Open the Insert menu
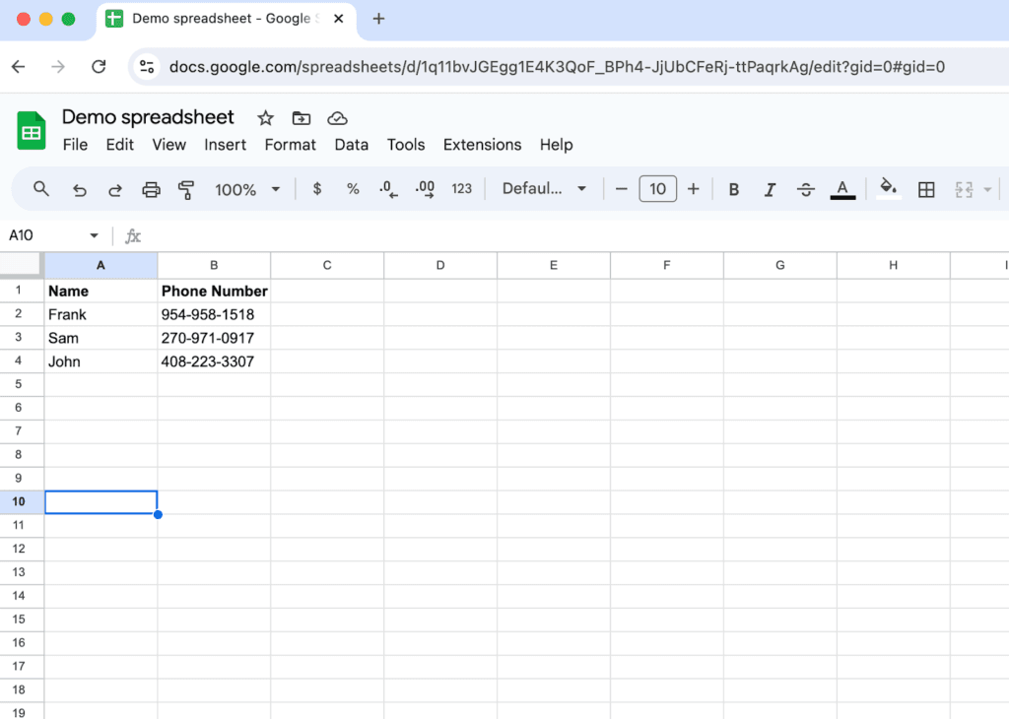This screenshot has width=1009, height=719. pos(225,145)
